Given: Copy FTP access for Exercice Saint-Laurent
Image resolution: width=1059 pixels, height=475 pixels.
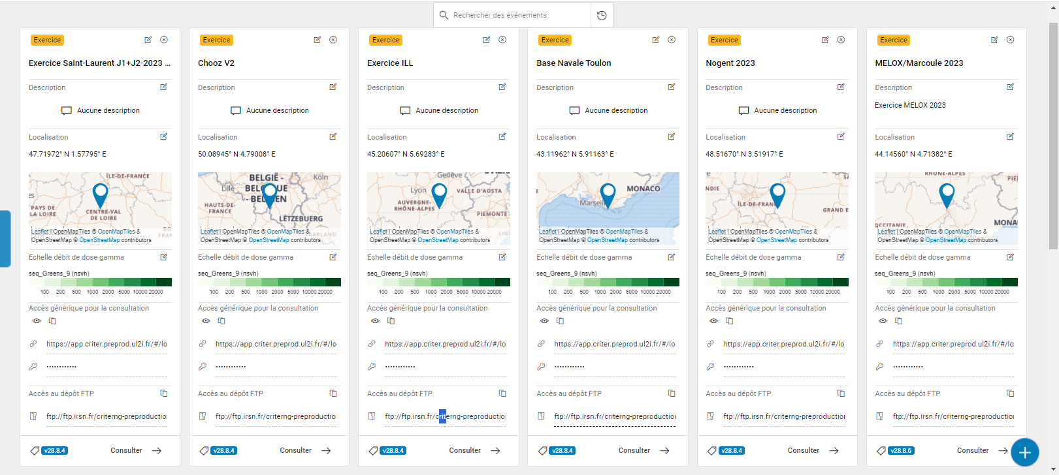Looking at the screenshot, I should 164,393.
